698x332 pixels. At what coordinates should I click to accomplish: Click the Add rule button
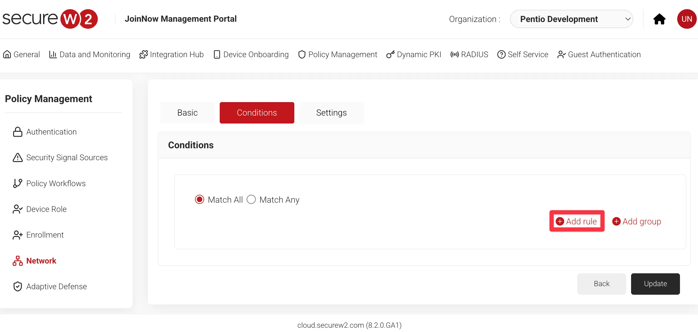(x=577, y=221)
